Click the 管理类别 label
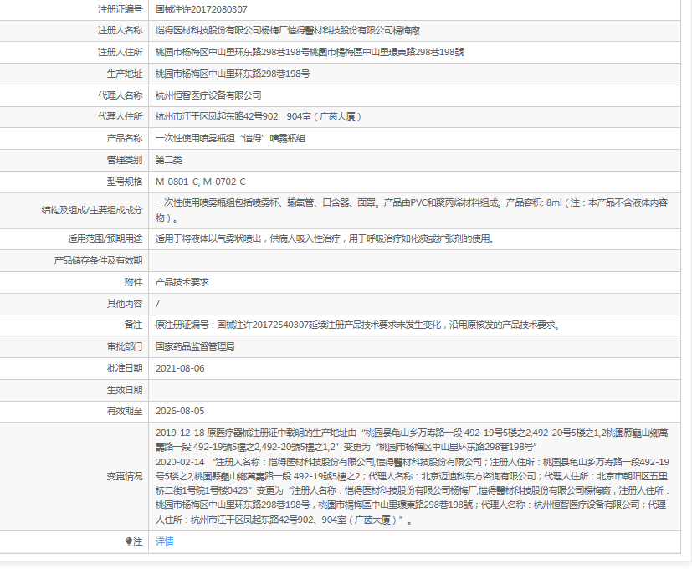The height and width of the screenshot is (574, 692). coord(125,160)
